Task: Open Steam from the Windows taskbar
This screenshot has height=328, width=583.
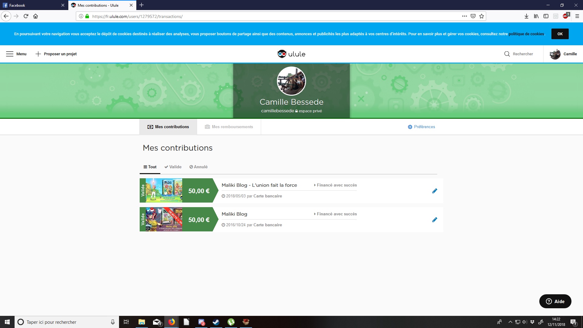Action: pos(216,322)
